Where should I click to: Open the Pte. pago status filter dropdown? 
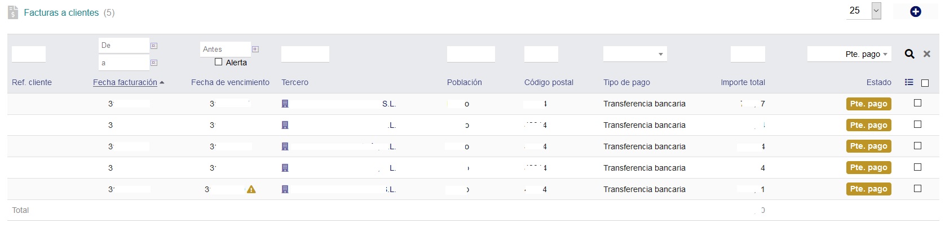click(x=849, y=54)
